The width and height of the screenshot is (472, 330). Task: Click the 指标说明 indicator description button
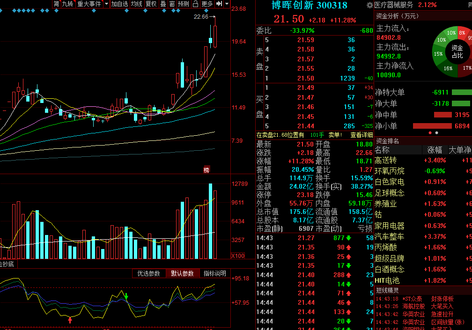pos(215,273)
